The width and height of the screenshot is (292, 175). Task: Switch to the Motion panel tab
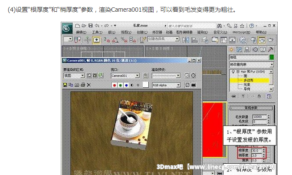click(x=255, y=50)
